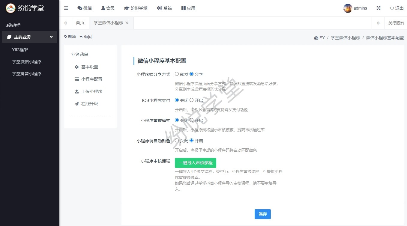Select 转发 for 小程序端分享方式
Image resolution: width=407 pixels, height=226 pixels.
[x=177, y=74]
